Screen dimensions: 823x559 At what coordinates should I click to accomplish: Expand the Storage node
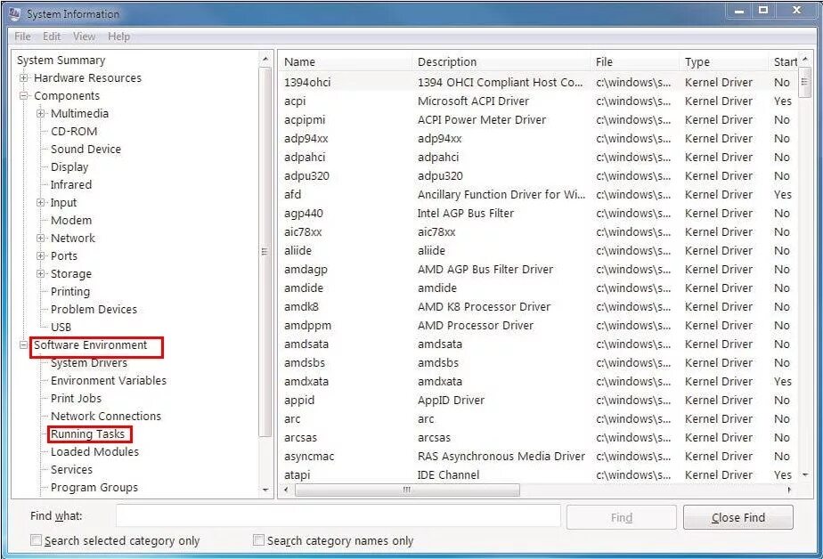click(40, 274)
